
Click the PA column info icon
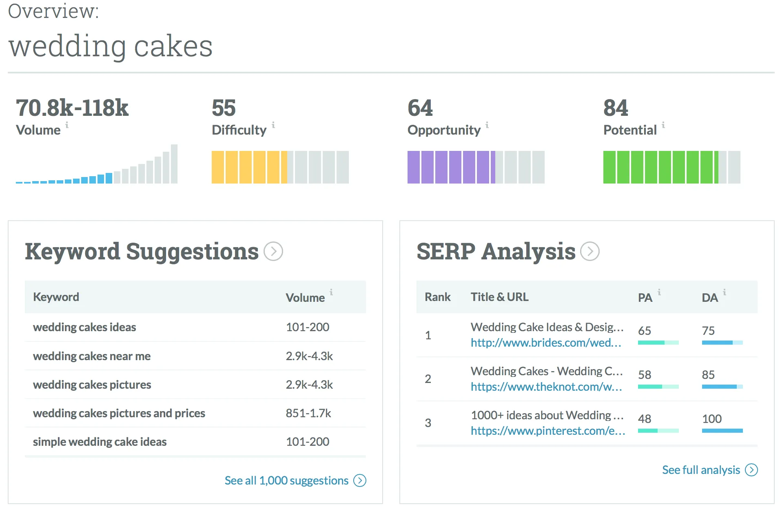click(x=659, y=292)
